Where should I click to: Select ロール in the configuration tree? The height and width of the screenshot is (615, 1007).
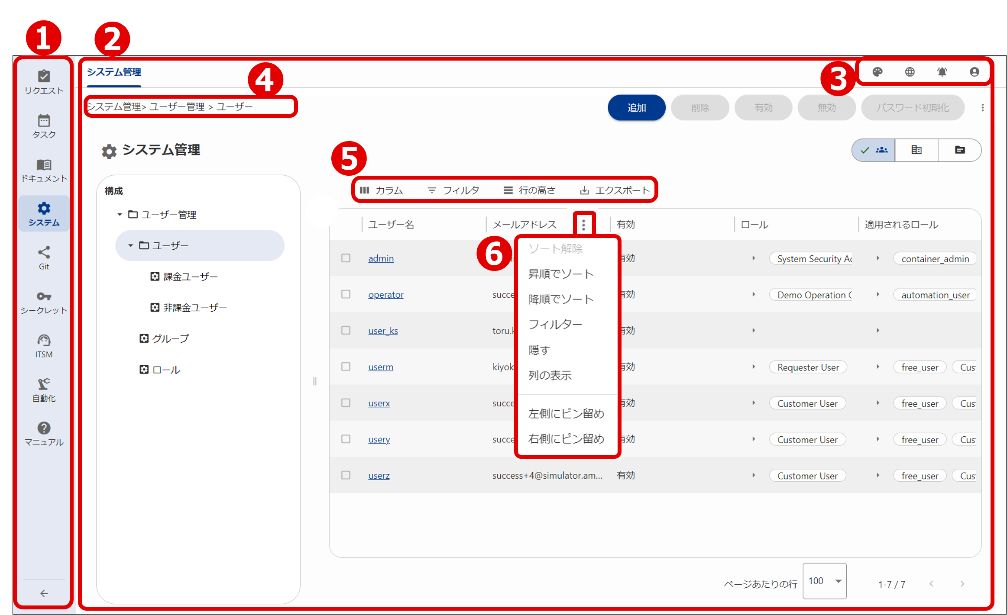(x=166, y=370)
